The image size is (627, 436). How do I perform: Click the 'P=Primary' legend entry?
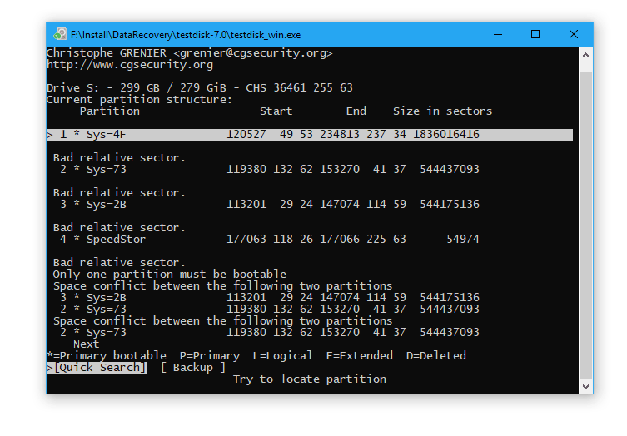click(x=210, y=355)
